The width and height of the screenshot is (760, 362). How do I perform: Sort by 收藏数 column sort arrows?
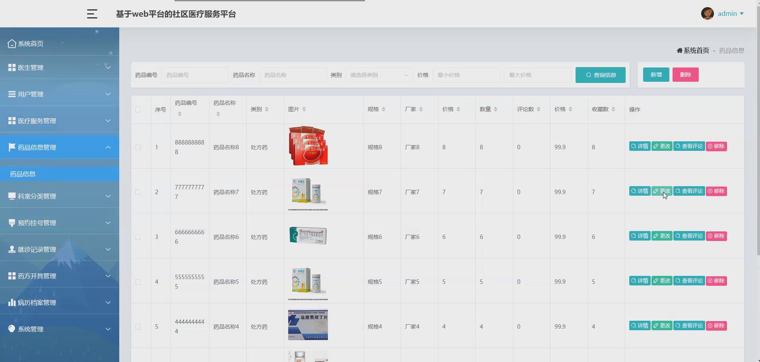(x=613, y=109)
